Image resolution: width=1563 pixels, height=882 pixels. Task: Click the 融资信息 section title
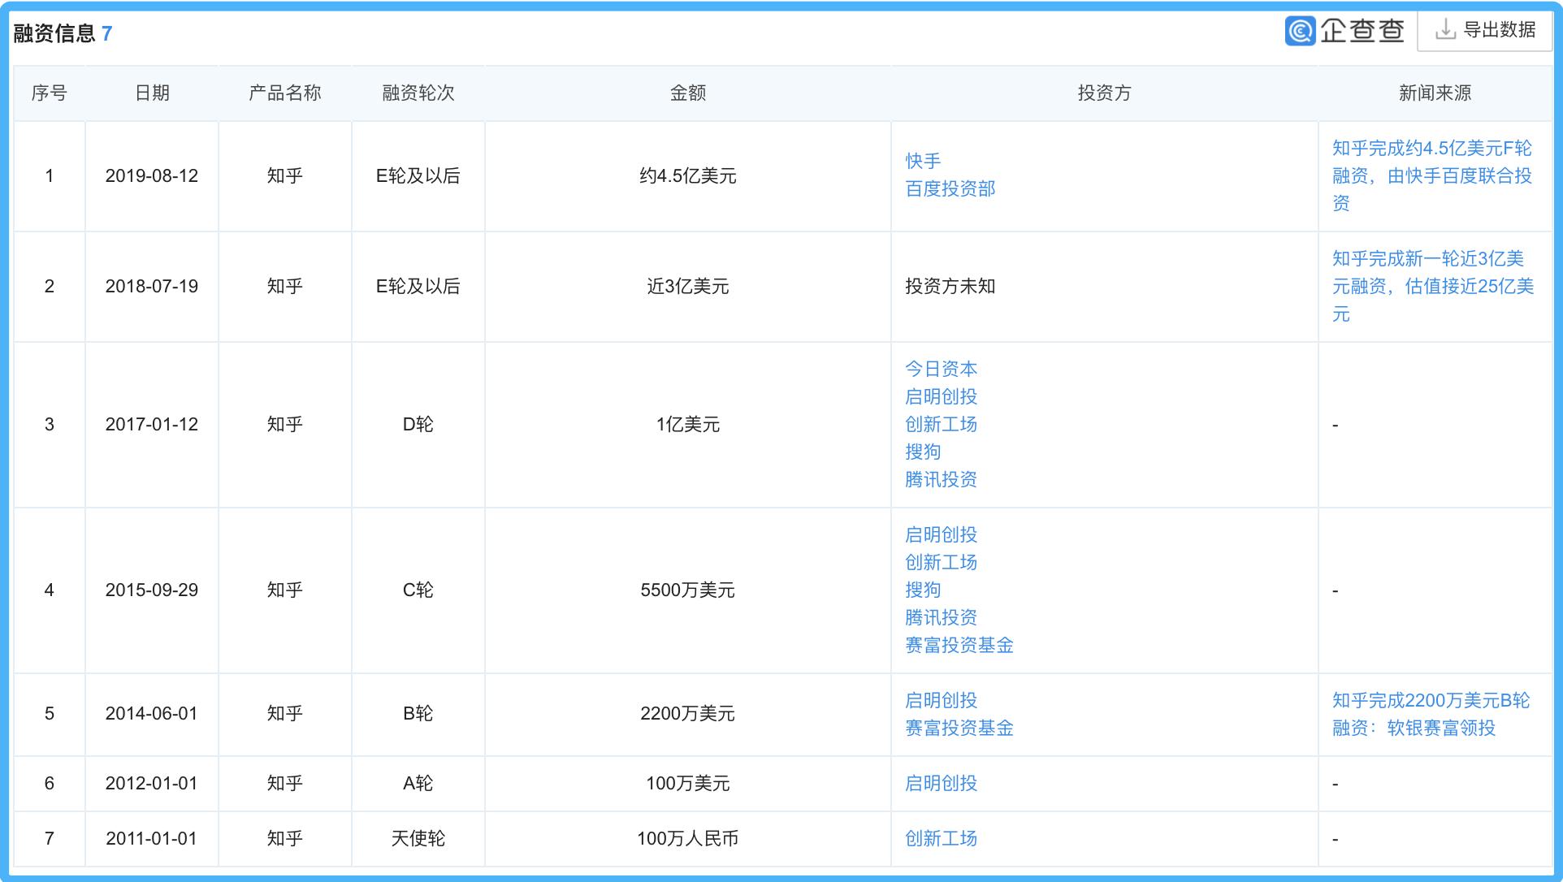[x=54, y=33]
